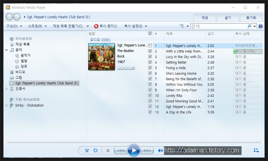Select 기타 라이브러리 entry
The width and height of the screenshot is (268, 161).
click(x=27, y=100)
